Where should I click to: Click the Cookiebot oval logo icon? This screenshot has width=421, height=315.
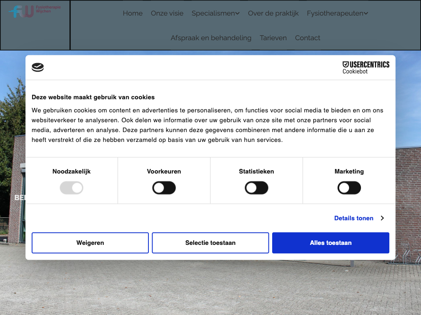coord(38,67)
